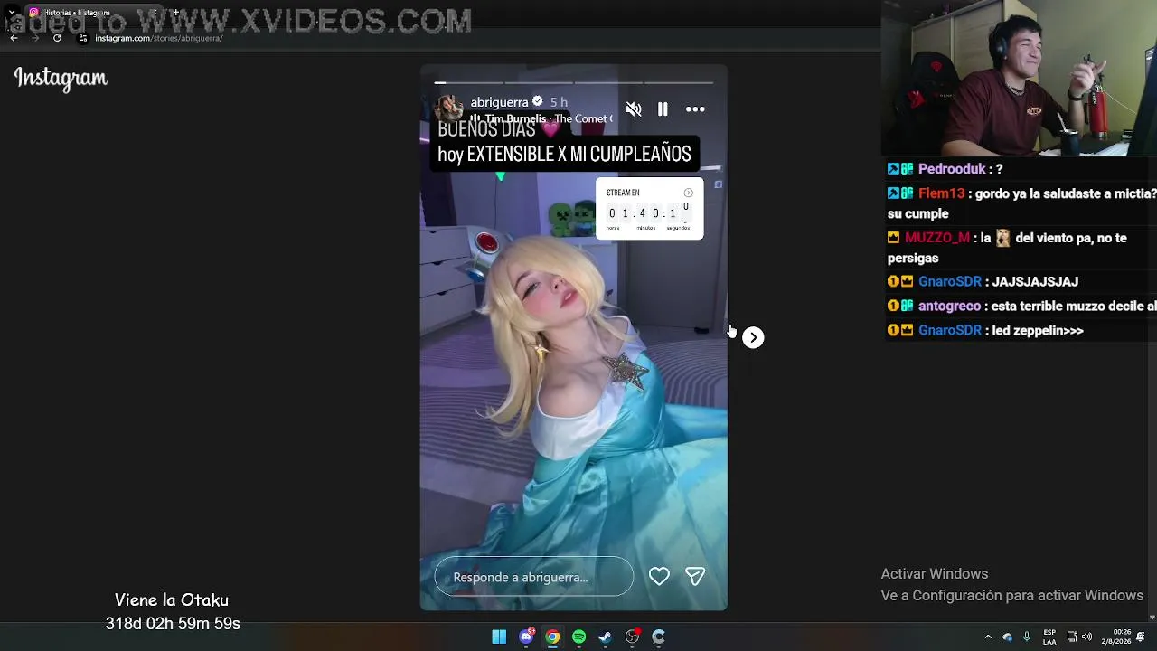1157x651 pixels.
Task: Open the notification bell in tray
Action: coord(1141,637)
